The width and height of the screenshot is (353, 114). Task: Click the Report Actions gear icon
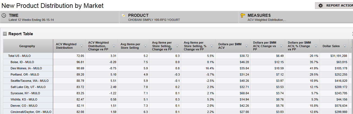coord(320,6)
